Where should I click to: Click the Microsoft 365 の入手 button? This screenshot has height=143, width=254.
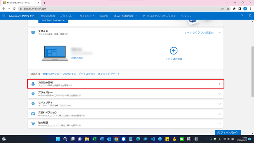tap(53, 21)
